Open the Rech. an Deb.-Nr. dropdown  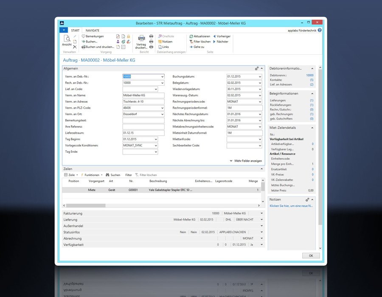pyautogui.click(x=162, y=83)
